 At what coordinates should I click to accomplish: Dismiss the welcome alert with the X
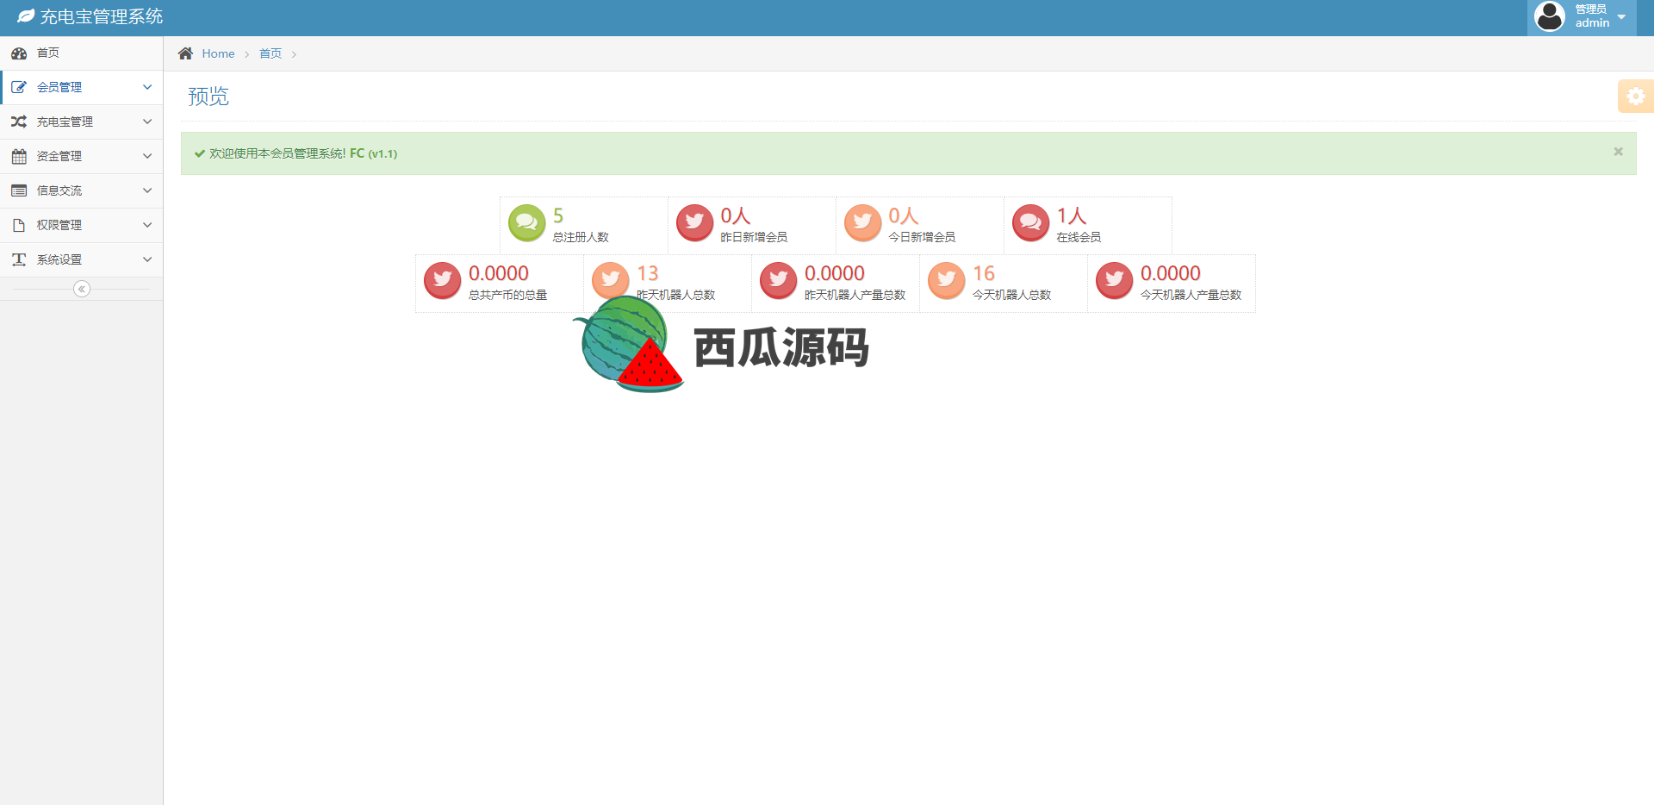[1618, 152]
